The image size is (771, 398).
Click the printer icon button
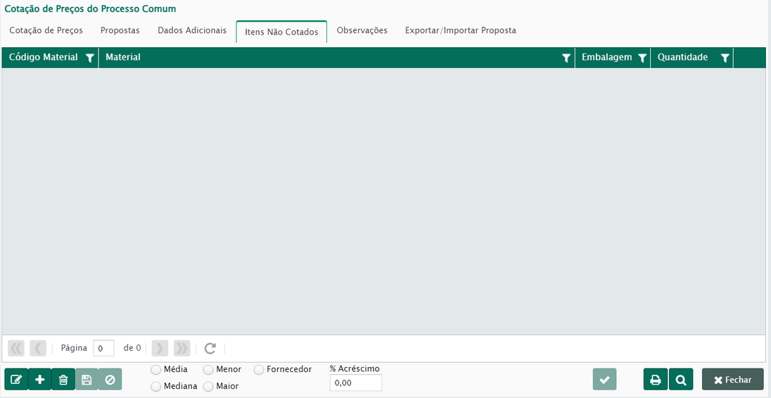(655, 380)
